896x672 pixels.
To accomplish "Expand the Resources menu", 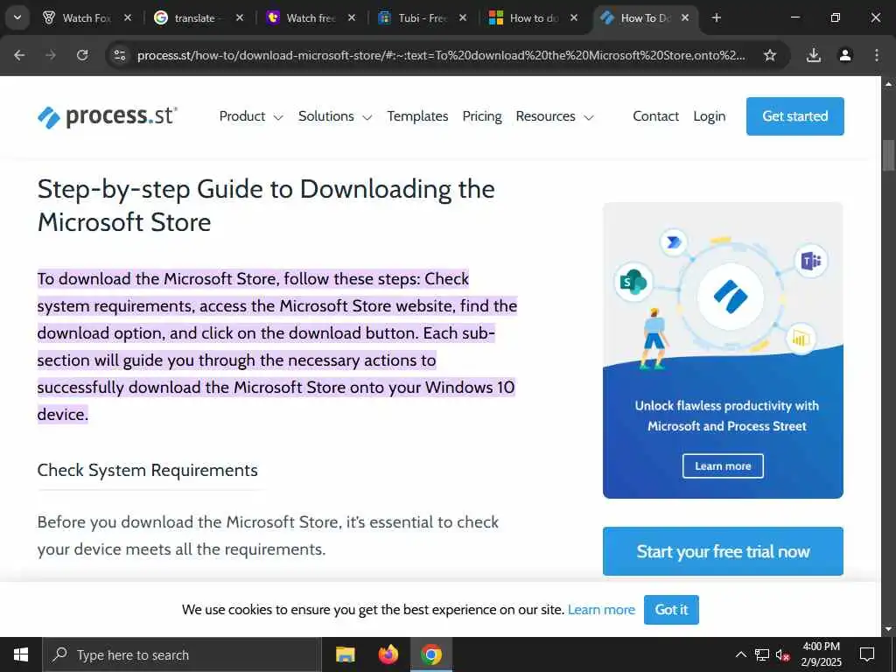I will pos(554,116).
